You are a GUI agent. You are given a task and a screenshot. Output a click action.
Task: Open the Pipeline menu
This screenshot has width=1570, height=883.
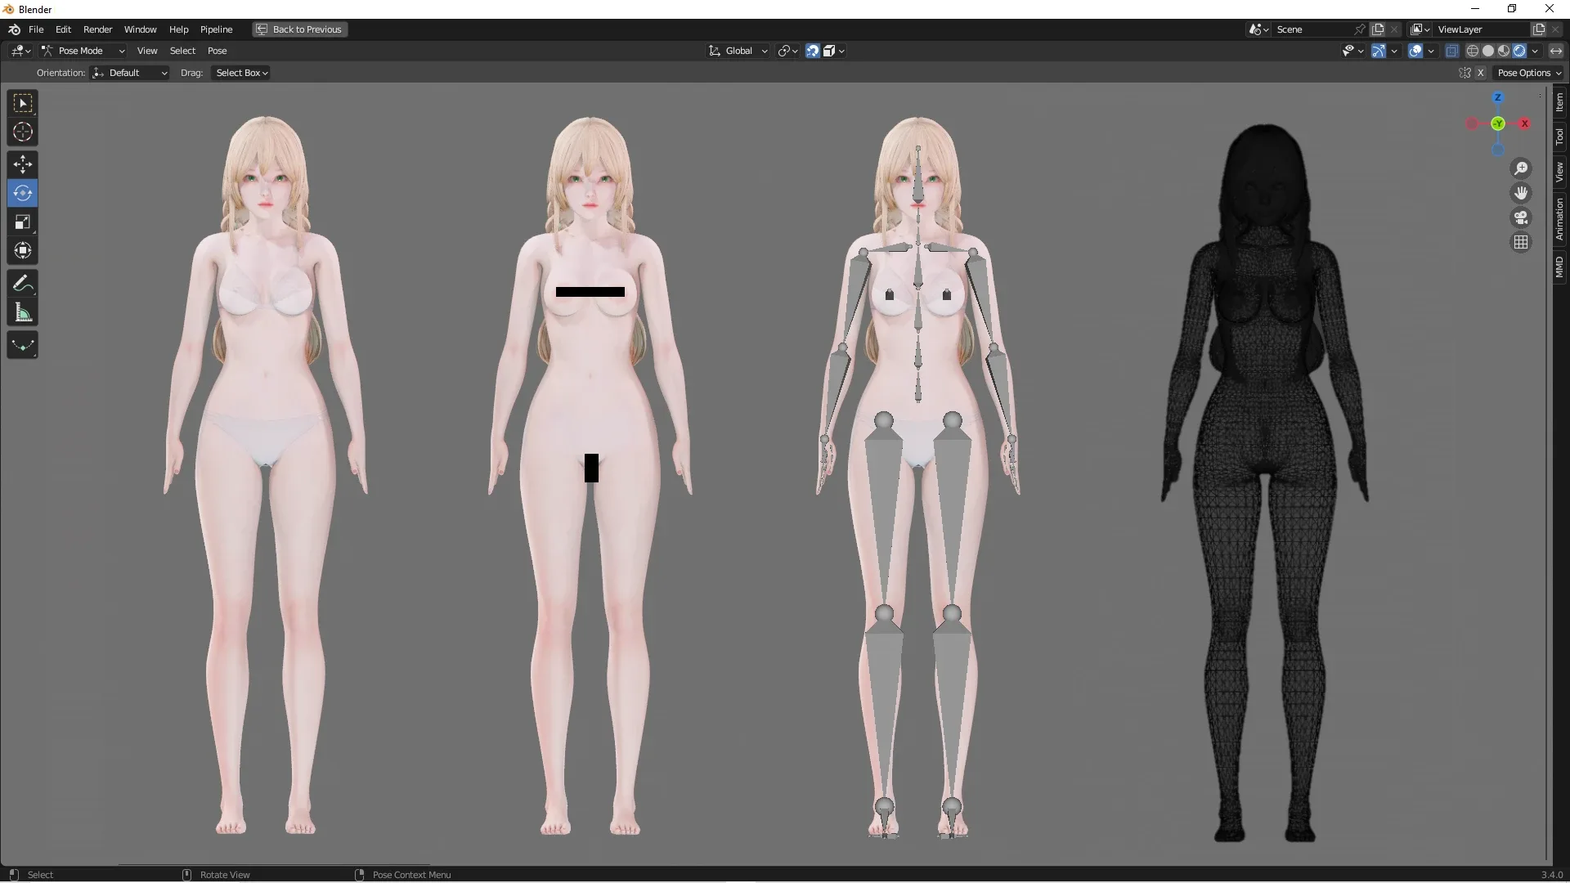pyautogui.click(x=216, y=29)
